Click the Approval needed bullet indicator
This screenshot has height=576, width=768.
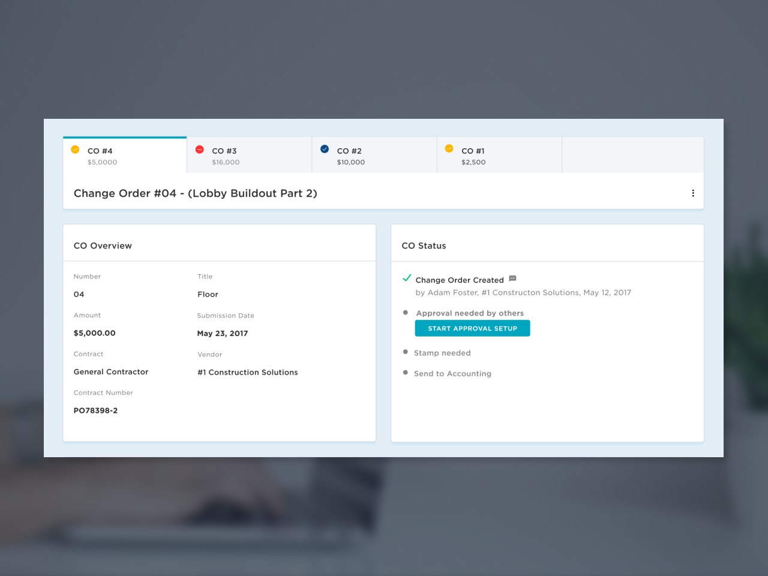click(406, 313)
